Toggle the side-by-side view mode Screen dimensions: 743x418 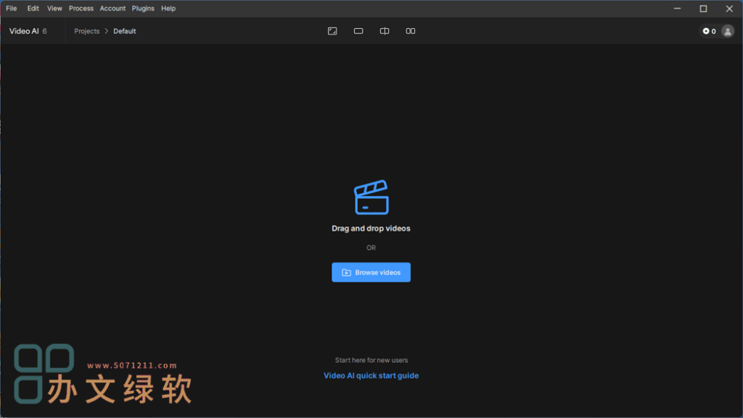point(411,31)
